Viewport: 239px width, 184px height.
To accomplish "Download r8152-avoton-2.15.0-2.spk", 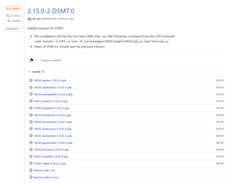I will pyautogui.click(x=51, y=101).
